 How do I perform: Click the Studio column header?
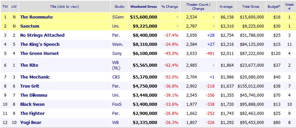pyautogui.click(x=119, y=7)
